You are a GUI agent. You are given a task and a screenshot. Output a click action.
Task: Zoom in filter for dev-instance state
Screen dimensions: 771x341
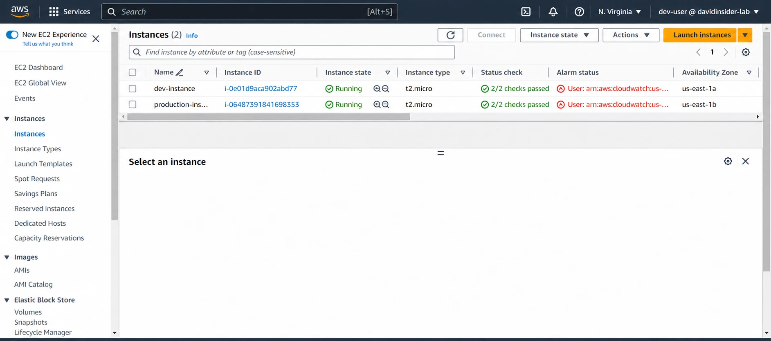(x=377, y=89)
